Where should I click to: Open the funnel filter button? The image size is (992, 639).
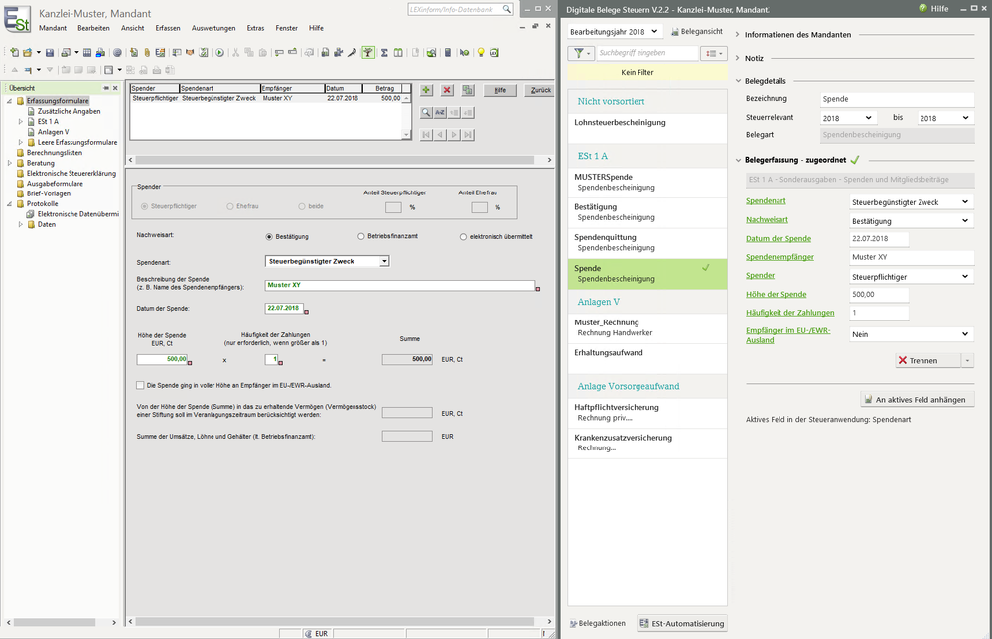click(581, 53)
